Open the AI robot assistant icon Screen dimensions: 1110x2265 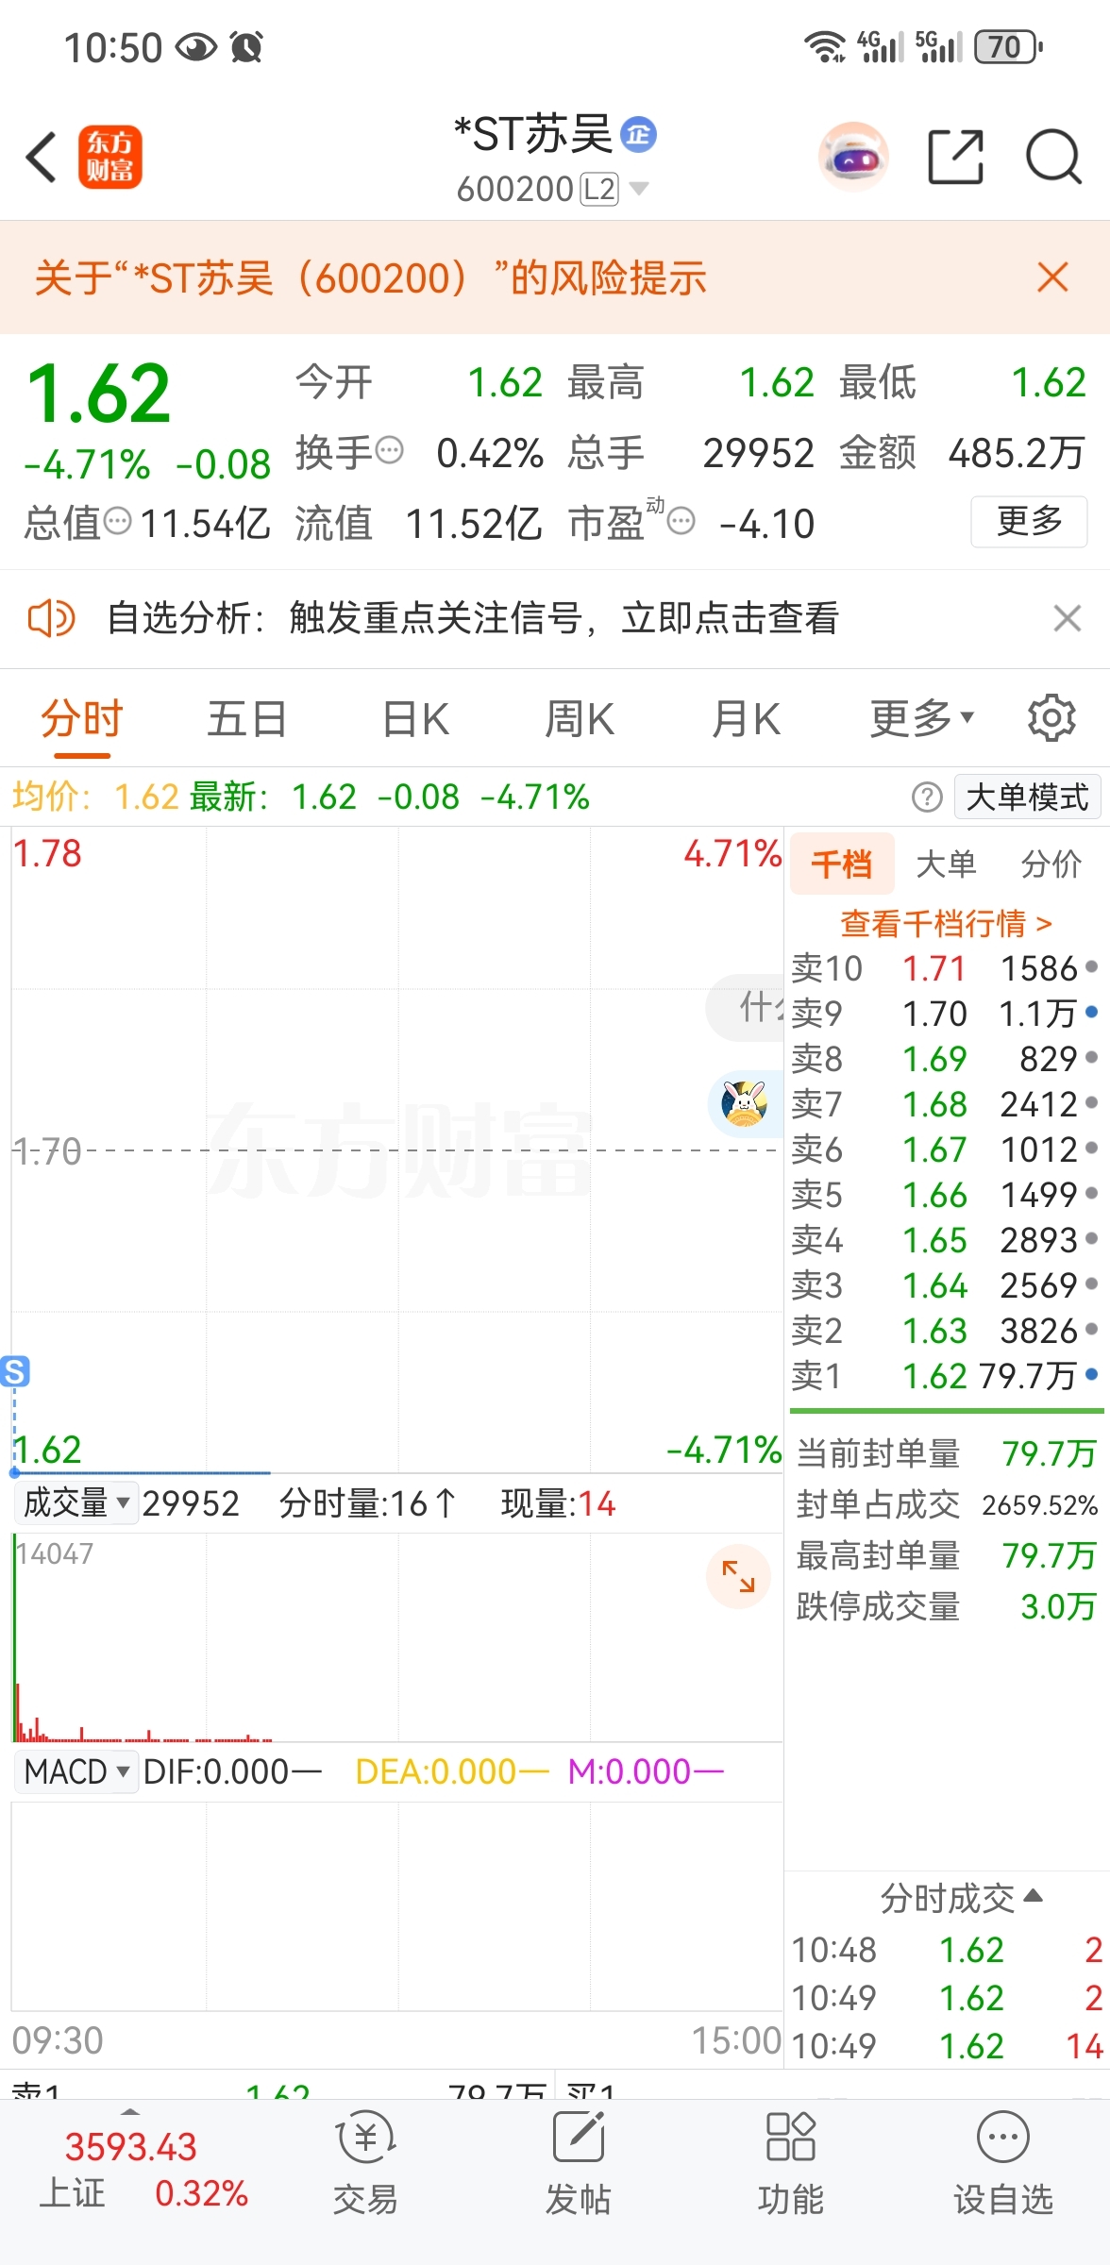tap(853, 157)
